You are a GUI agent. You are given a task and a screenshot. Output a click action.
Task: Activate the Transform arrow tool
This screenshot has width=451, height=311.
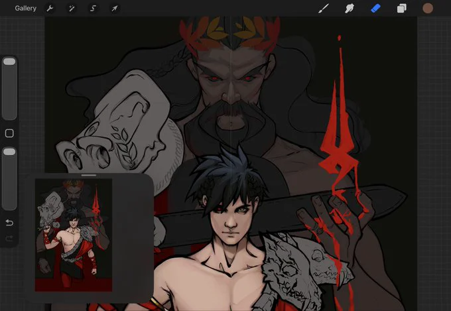tap(115, 9)
